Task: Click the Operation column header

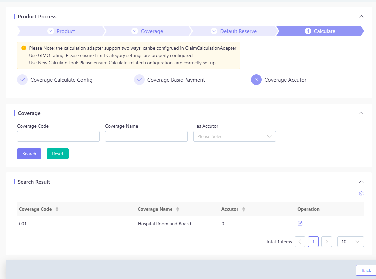Action: click(308, 209)
